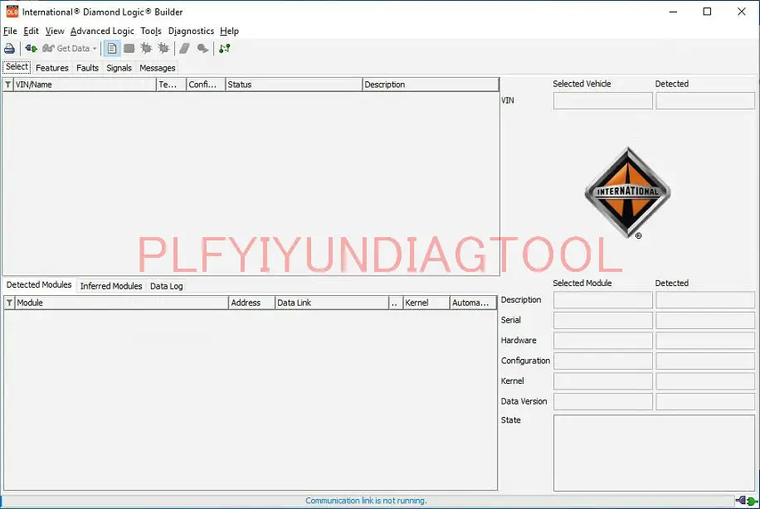Image resolution: width=760 pixels, height=509 pixels.
Task: Click the Detected Description field
Action: tap(705, 300)
